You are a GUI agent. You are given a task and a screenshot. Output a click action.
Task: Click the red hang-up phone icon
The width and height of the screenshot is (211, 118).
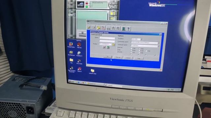(x=103, y=28)
